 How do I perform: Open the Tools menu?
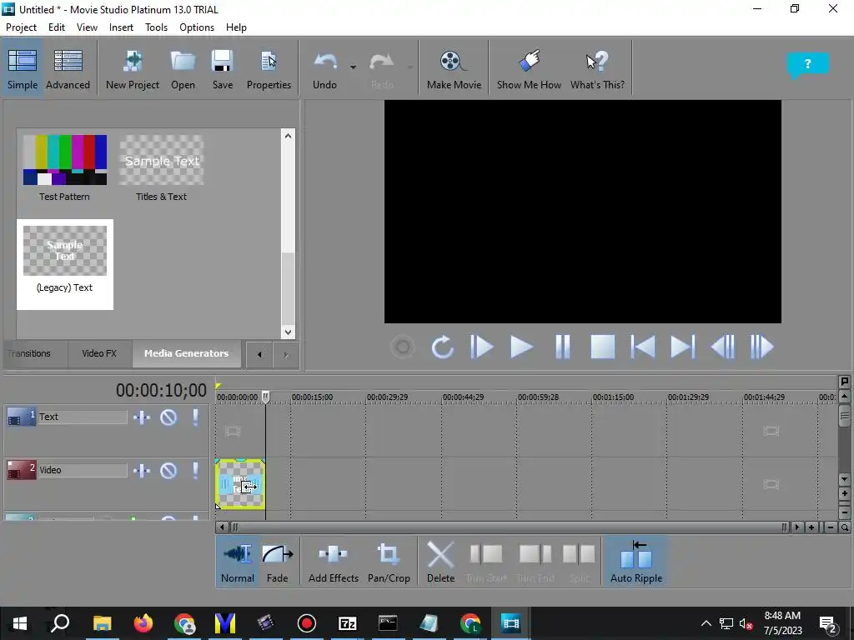point(156,27)
